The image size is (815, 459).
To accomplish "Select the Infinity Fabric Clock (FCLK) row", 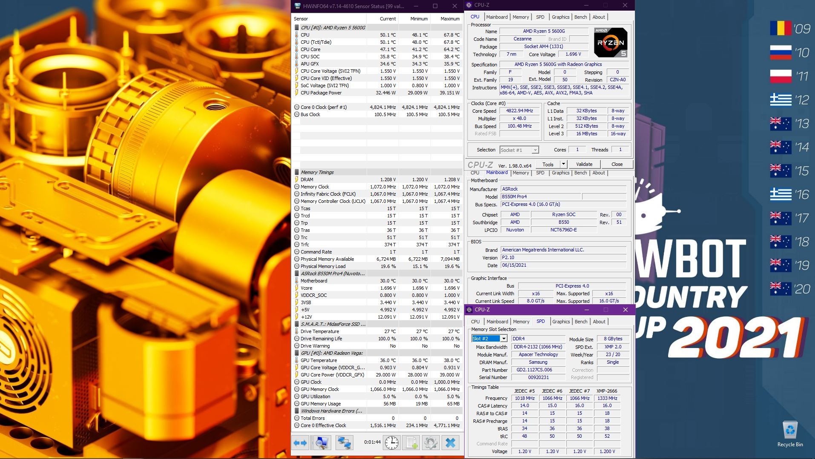I will coord(377,194).
